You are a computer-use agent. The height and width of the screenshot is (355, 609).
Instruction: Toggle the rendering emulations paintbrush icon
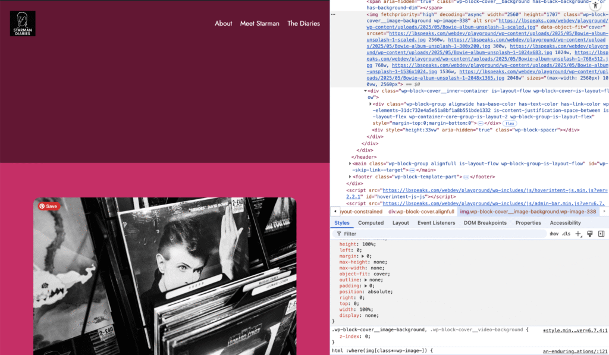click(590, 234)
